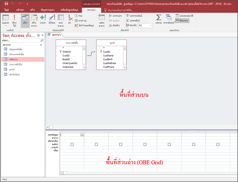Switch to the เครื่องมือฐานข้อมูล (Database Tools) tab
Screen dimensions: 238x182
(x=69, y=10)
